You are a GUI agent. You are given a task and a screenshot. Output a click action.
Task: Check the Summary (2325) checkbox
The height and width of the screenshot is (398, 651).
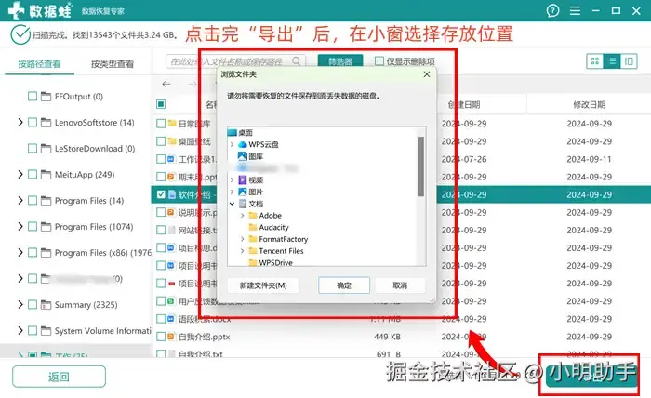[33, 305]
